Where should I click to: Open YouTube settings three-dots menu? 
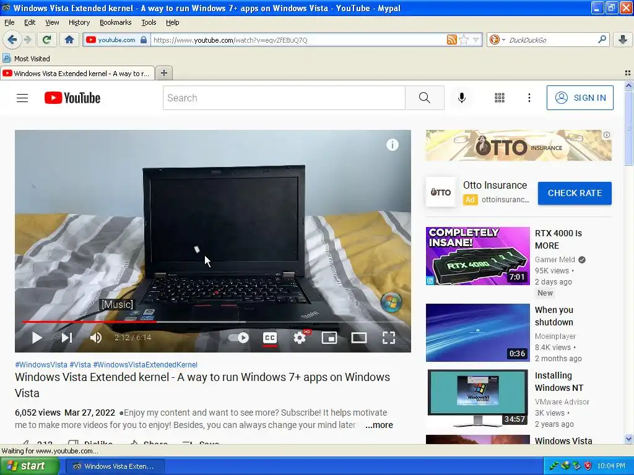coord(529,98)
